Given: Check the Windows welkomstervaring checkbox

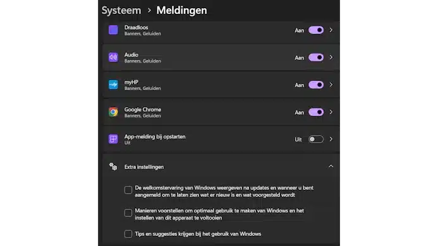Looking at the screenshot, I should [x=128, y=190].
